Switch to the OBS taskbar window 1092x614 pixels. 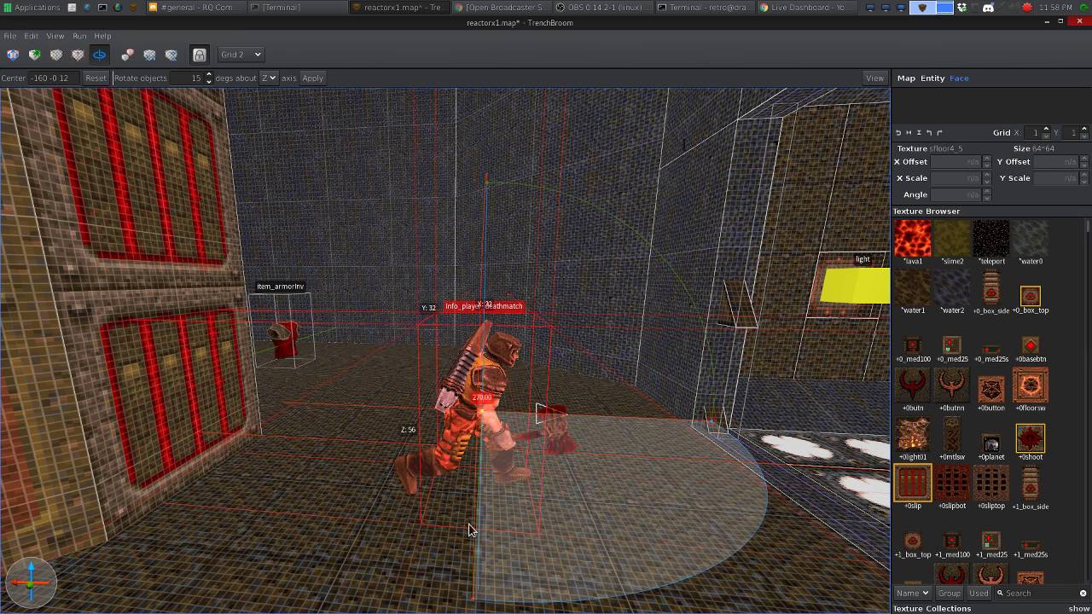tap(603, 7)
